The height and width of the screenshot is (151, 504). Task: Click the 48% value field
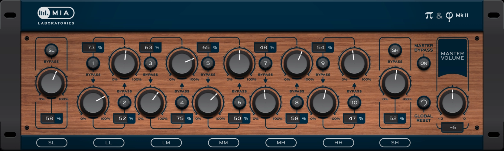coord(265,47)
